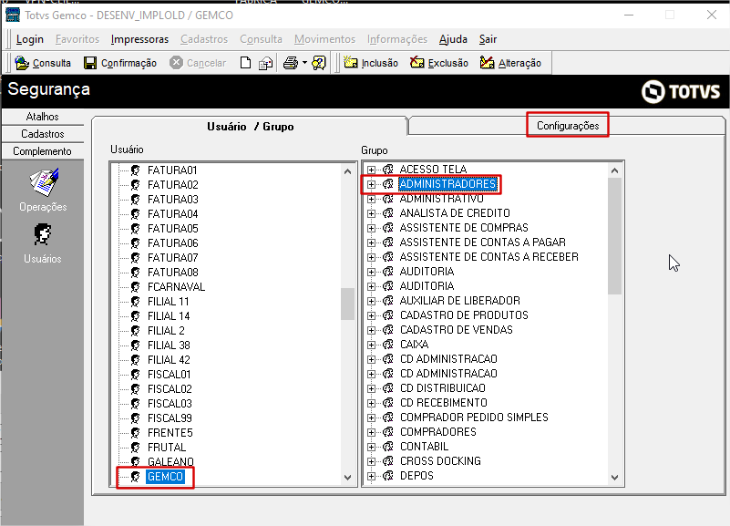Expand the AUXILIAR DE LIBERADOR group
The width and height of the screenshot is (730, 526).
tap(371, 301)
